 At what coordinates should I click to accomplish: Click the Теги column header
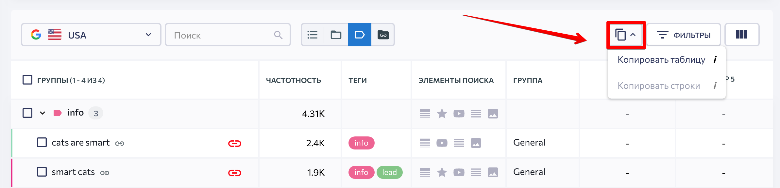(x=358, y=80)
